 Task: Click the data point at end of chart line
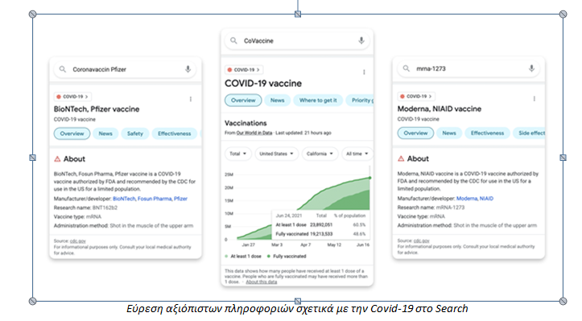369,178
